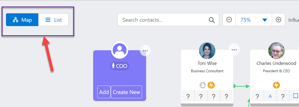Focus the Search contacts field
Viewport: 299px width, 107px height.
click(168, 20)
